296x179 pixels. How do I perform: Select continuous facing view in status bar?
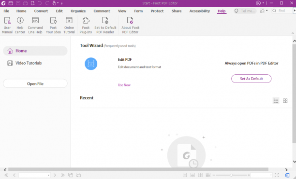[x=208, y=175]
